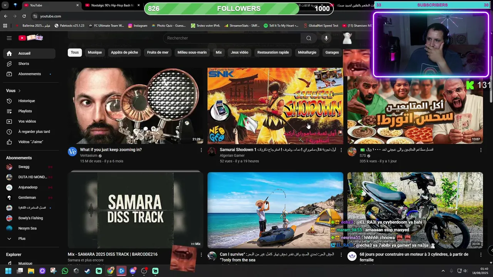Open Accueil home in sidebar
This screenshot has width=493, height=277.
[29, 53]
